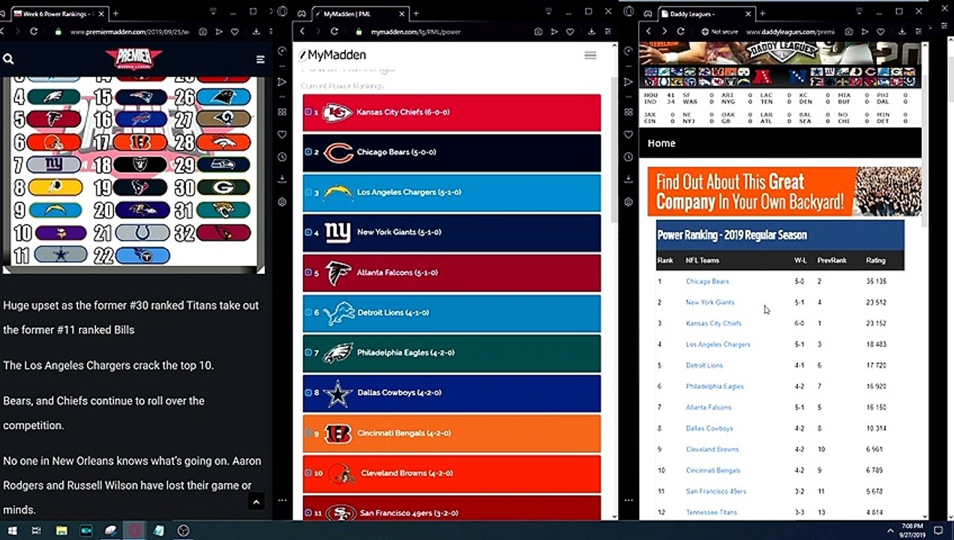Go forward in the Daddy Leagues window
Screen dimensions: 954x540
664,31
